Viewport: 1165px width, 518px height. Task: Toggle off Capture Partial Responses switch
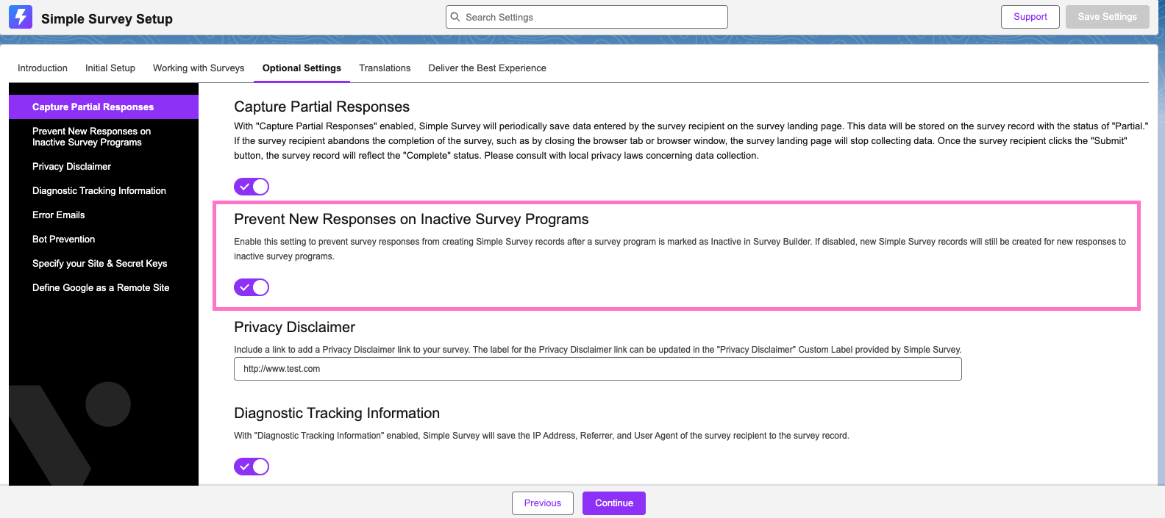pos(252,187)
